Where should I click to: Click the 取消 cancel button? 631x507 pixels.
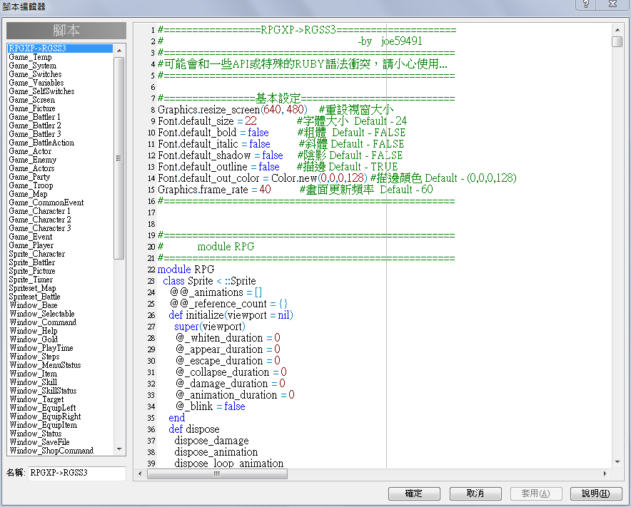point(475,493)
